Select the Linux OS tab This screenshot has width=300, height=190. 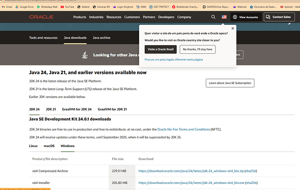(x=33, y=146)
